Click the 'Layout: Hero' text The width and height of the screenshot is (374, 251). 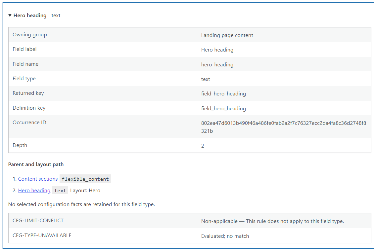pos(85,191)
